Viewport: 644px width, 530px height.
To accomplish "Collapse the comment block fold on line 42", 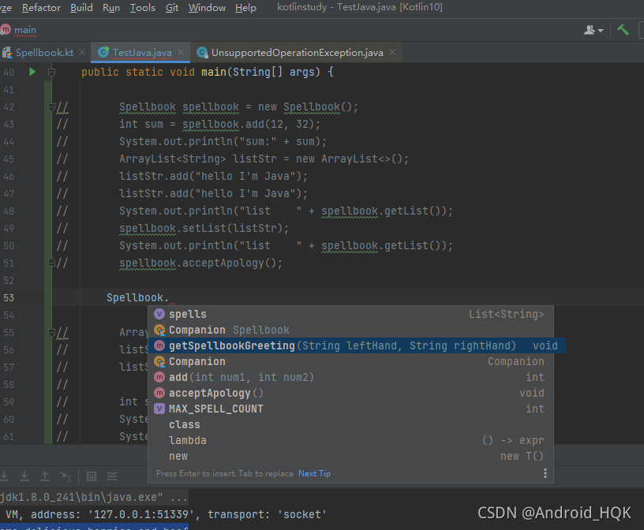I will coord(51,107).
